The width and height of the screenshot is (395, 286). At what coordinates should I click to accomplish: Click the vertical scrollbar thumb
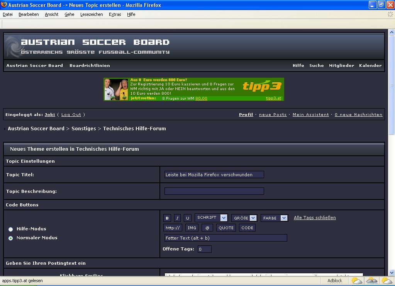[x=392, y=85]
